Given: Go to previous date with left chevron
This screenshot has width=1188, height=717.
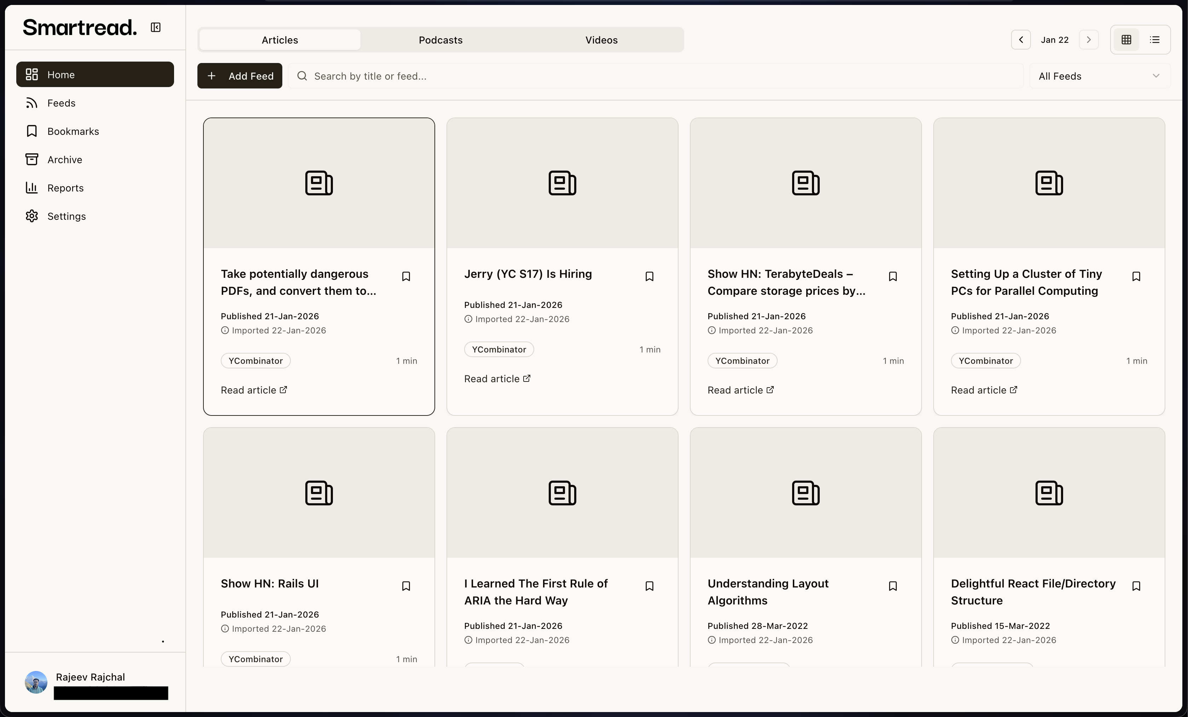Looking at the screenshot, I should (1021, 40).
